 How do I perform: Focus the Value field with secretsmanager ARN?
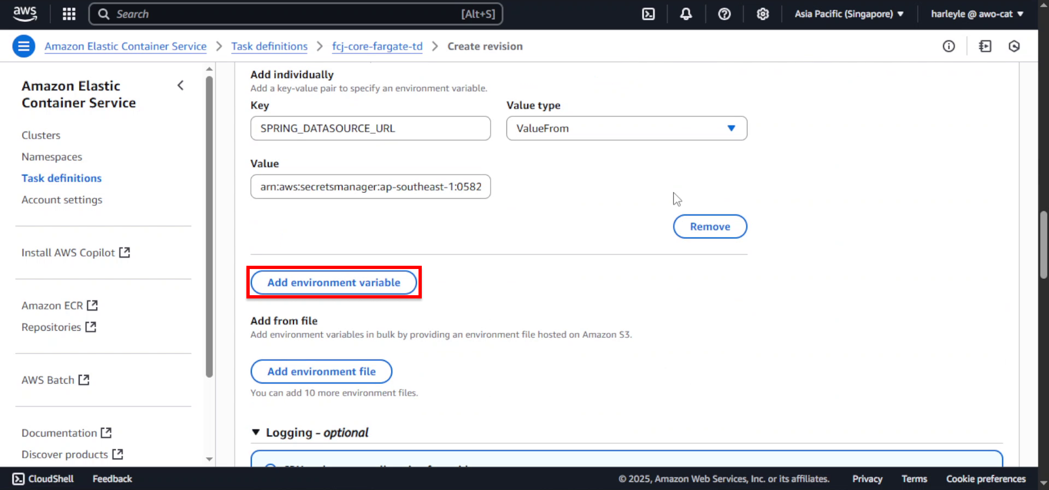tap(370, 187)
